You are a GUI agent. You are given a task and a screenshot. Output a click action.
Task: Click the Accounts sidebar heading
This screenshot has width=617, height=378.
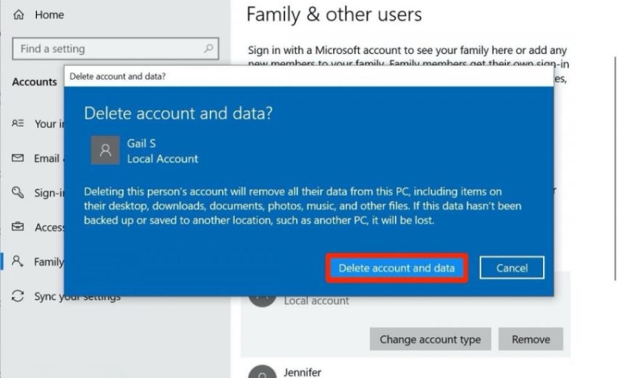35,82
